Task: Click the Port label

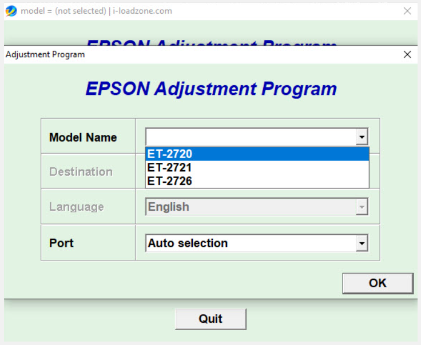Action: click(61, 243)
